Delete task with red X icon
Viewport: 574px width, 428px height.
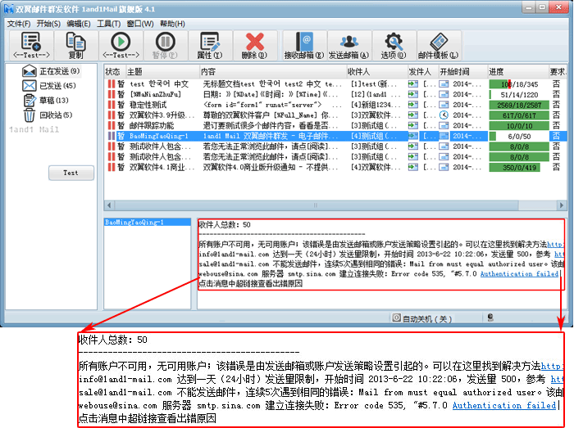255,45
